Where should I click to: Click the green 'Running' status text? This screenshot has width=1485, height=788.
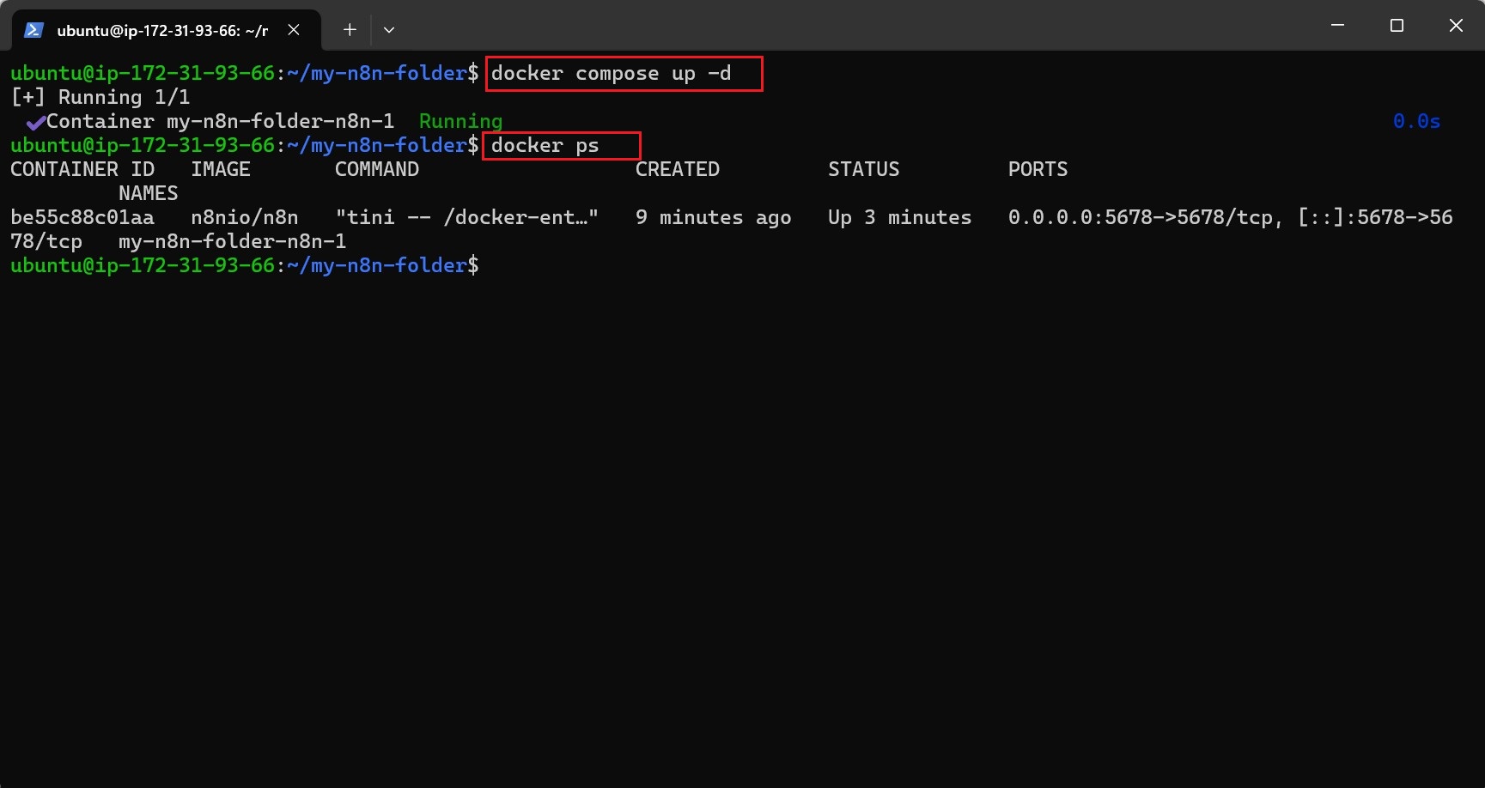coord(460,122)
